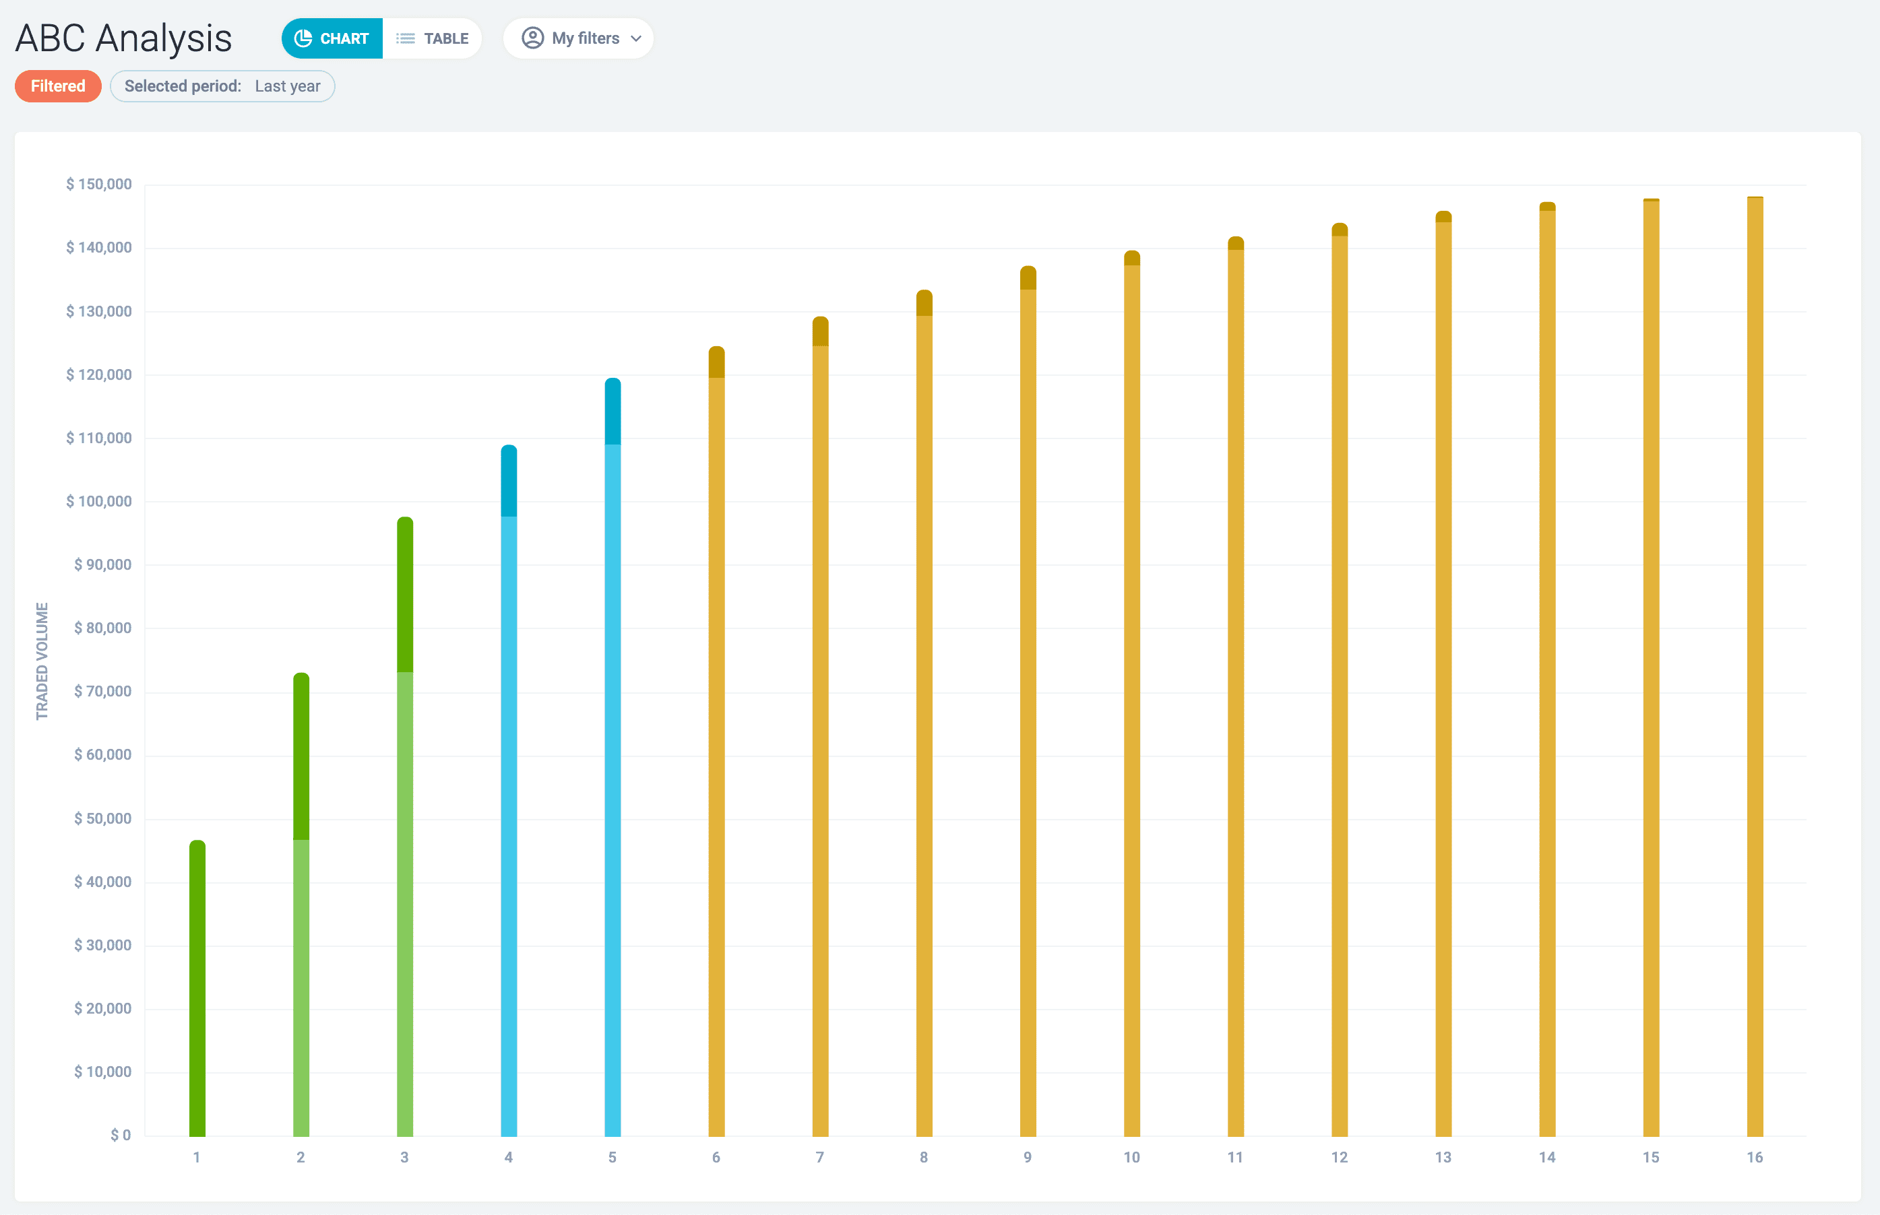Click the user profile icon in My filters

(533, 38)
